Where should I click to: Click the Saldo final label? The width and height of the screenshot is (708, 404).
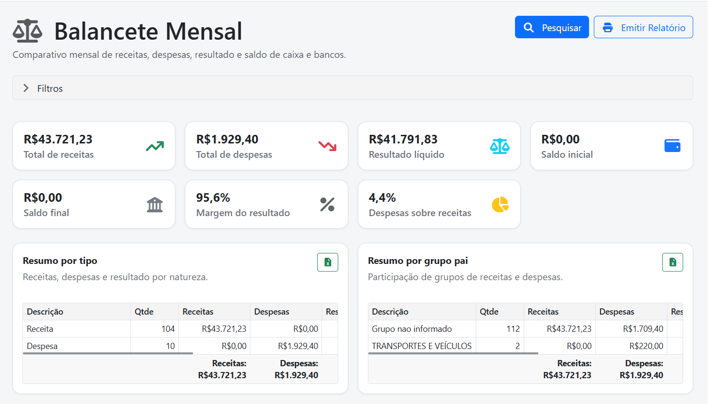[46, 213]
